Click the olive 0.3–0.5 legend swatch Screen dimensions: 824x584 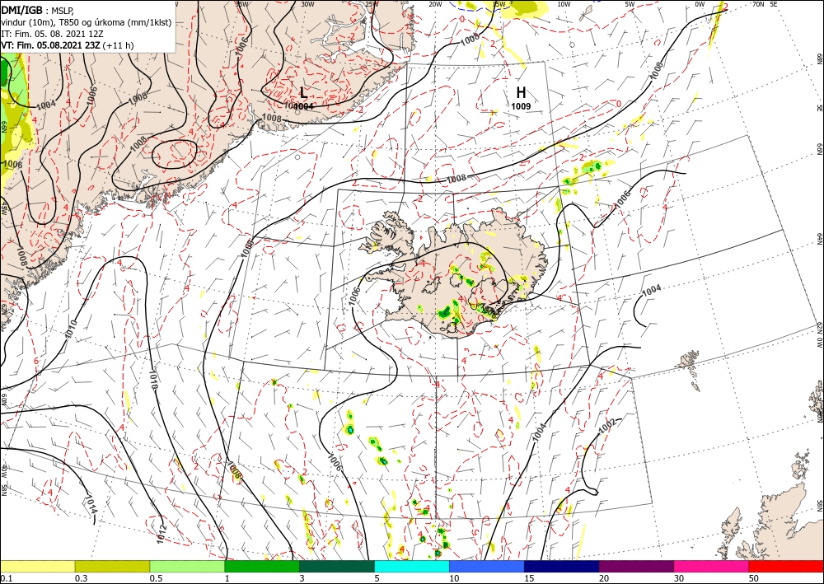pos(112,566)
